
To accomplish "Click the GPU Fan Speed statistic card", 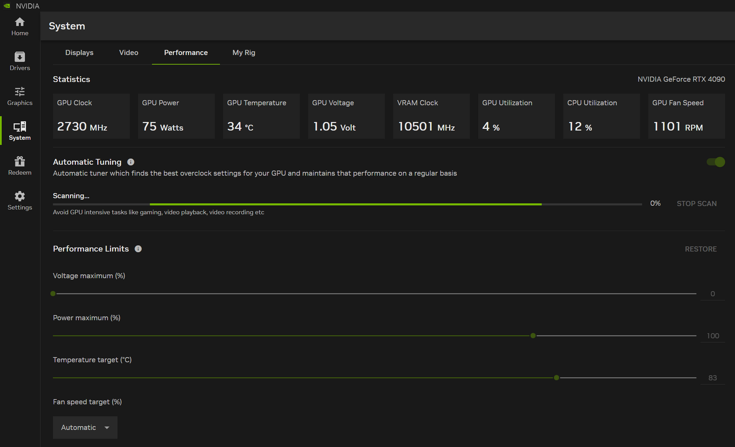I will 687,116.
